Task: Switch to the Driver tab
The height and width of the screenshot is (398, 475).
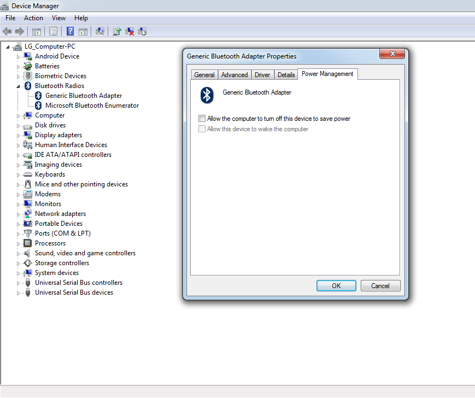Action: [262, 75]
